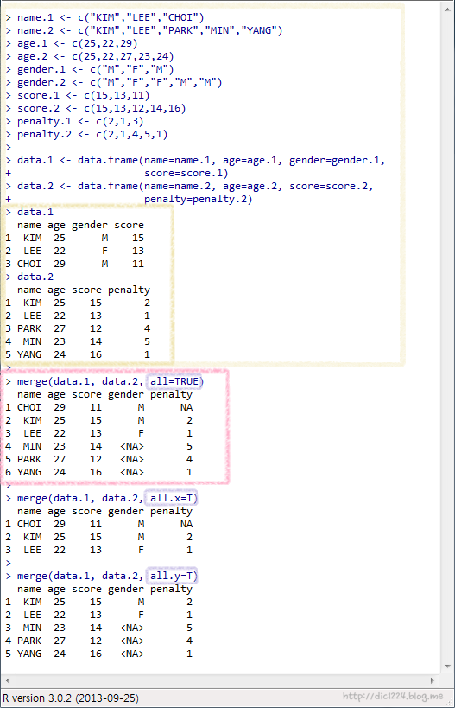Click the name.1 assignment line

tap(105, 17)
